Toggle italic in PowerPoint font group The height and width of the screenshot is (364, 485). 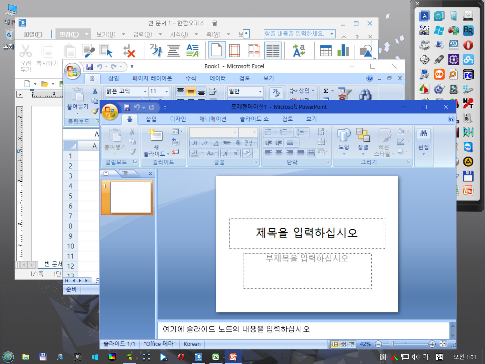click(205, 143)
